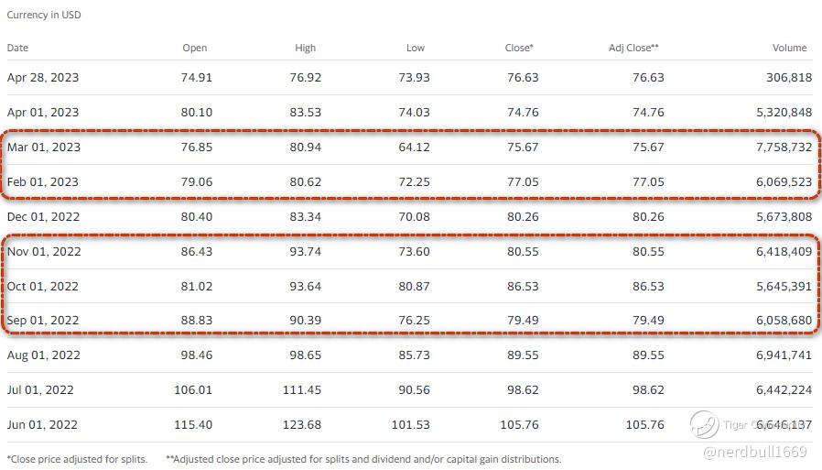
Task: Click the @nerdbull1669 watermark handle
Action: 755,453
